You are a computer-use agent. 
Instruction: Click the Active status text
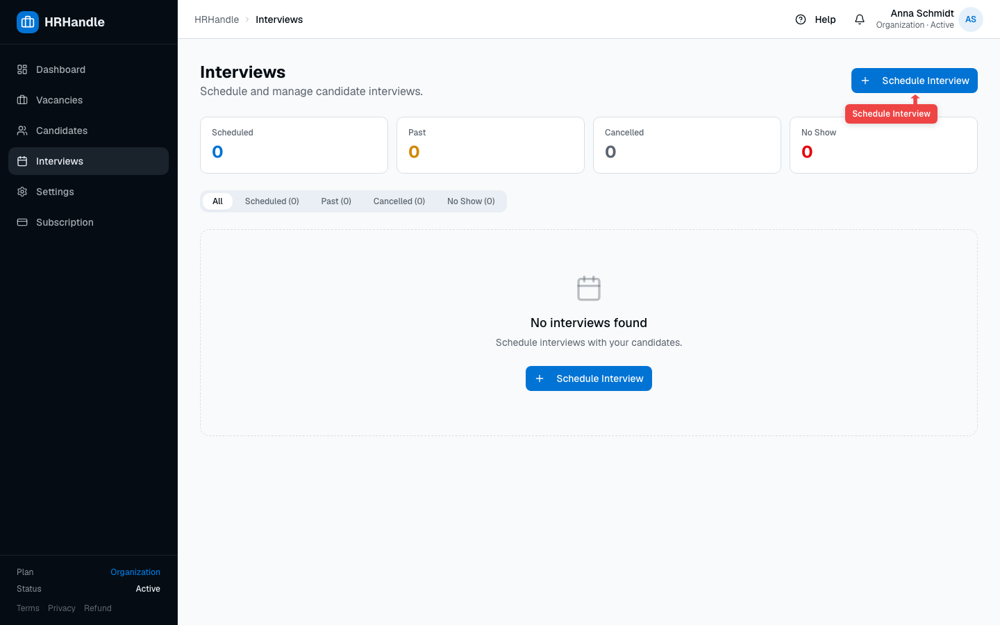click(x=148, y=589)
